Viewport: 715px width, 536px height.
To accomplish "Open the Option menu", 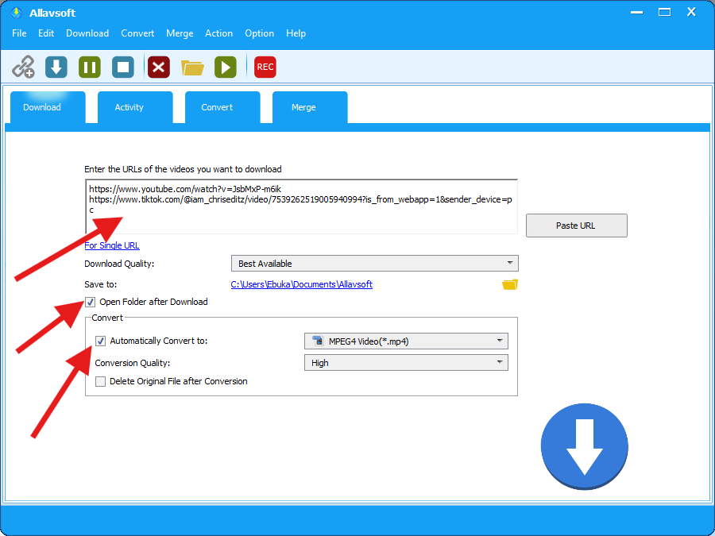I will point(260,33).
